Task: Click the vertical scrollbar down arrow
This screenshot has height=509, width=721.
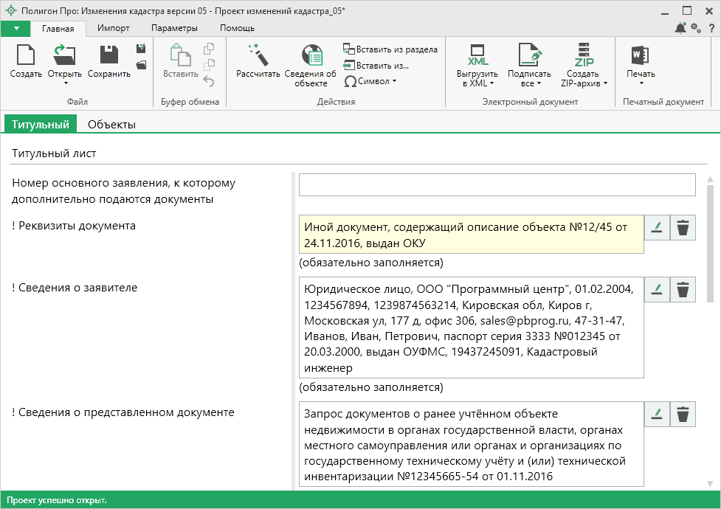Action: [x=710, y=484]
